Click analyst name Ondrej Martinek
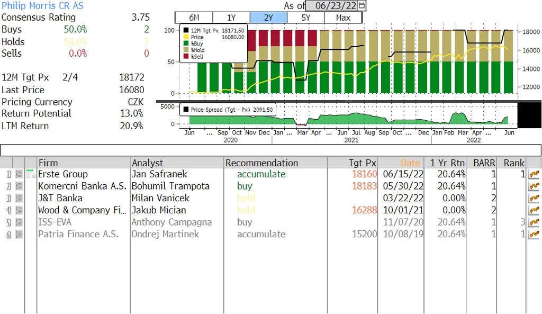Screen dimensions: 542x314 point(165,235)
